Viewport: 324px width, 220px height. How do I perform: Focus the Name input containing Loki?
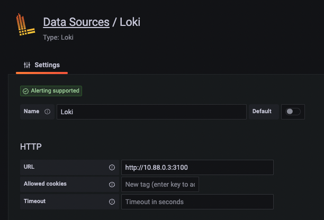[151, 112]
